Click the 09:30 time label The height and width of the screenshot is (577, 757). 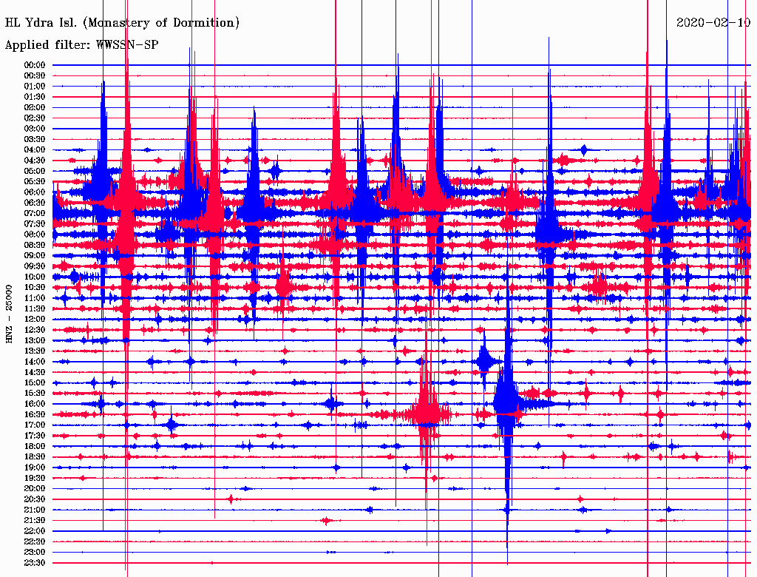click(35, 266)
